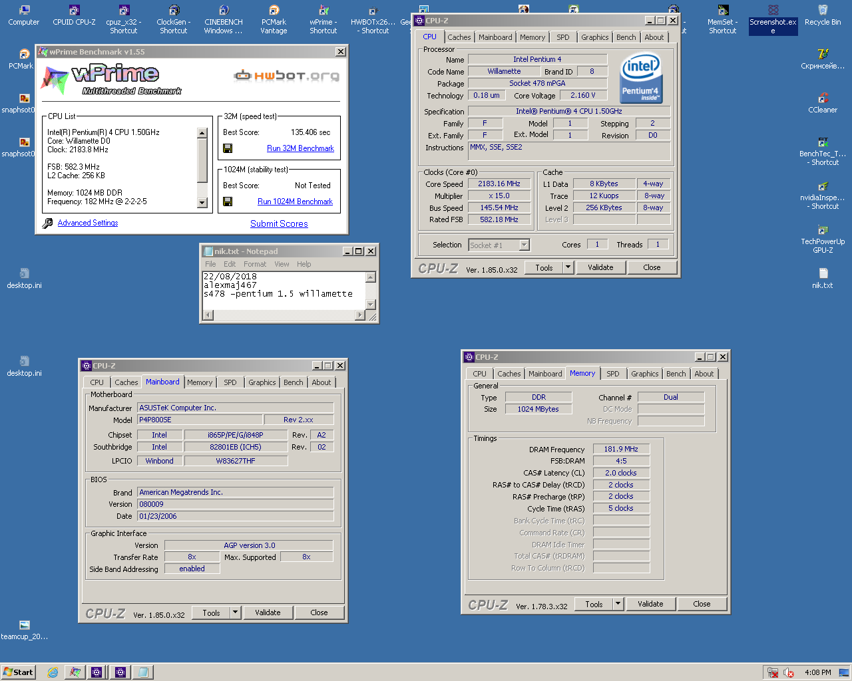Image resolution: width=852 pixels, height=681 pixels.
Task: Open the Notepad File menu
Action: click(210, 264)
